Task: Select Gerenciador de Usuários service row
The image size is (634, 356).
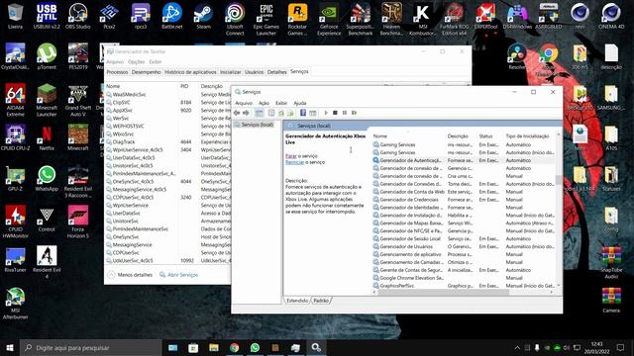Action: pos(464,246)
